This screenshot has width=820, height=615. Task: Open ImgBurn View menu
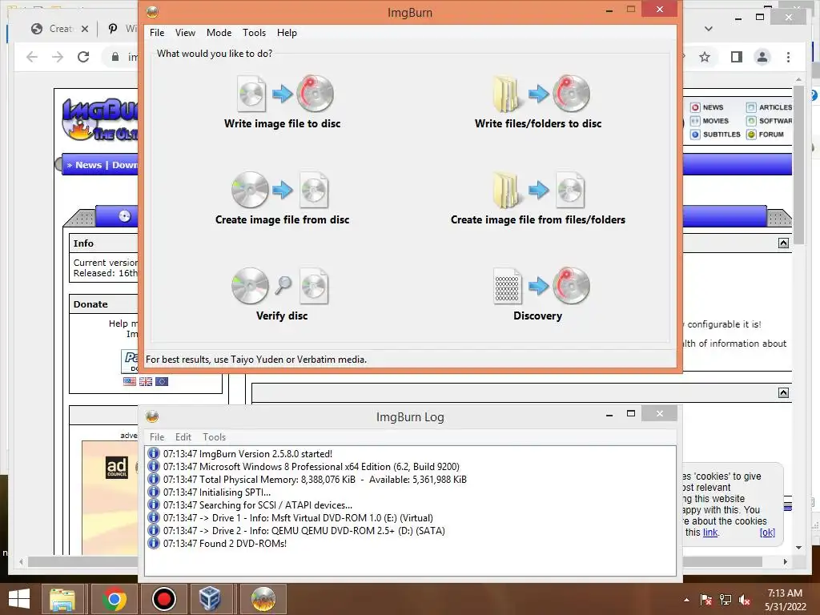coord(185,32)
